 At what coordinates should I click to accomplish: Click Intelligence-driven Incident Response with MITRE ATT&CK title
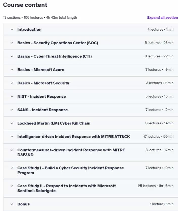coord(74,137)
